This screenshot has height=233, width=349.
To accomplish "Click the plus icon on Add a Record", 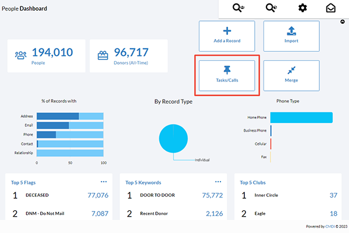I will [227, 31].
